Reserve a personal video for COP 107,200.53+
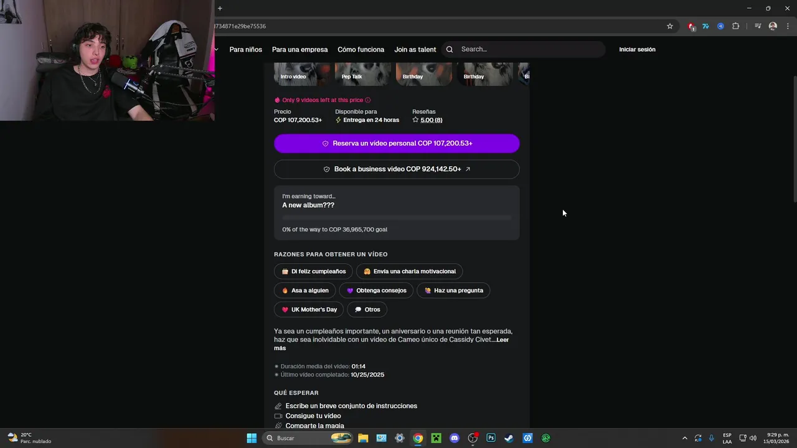The image size is (797, 448). coord(397,143)
